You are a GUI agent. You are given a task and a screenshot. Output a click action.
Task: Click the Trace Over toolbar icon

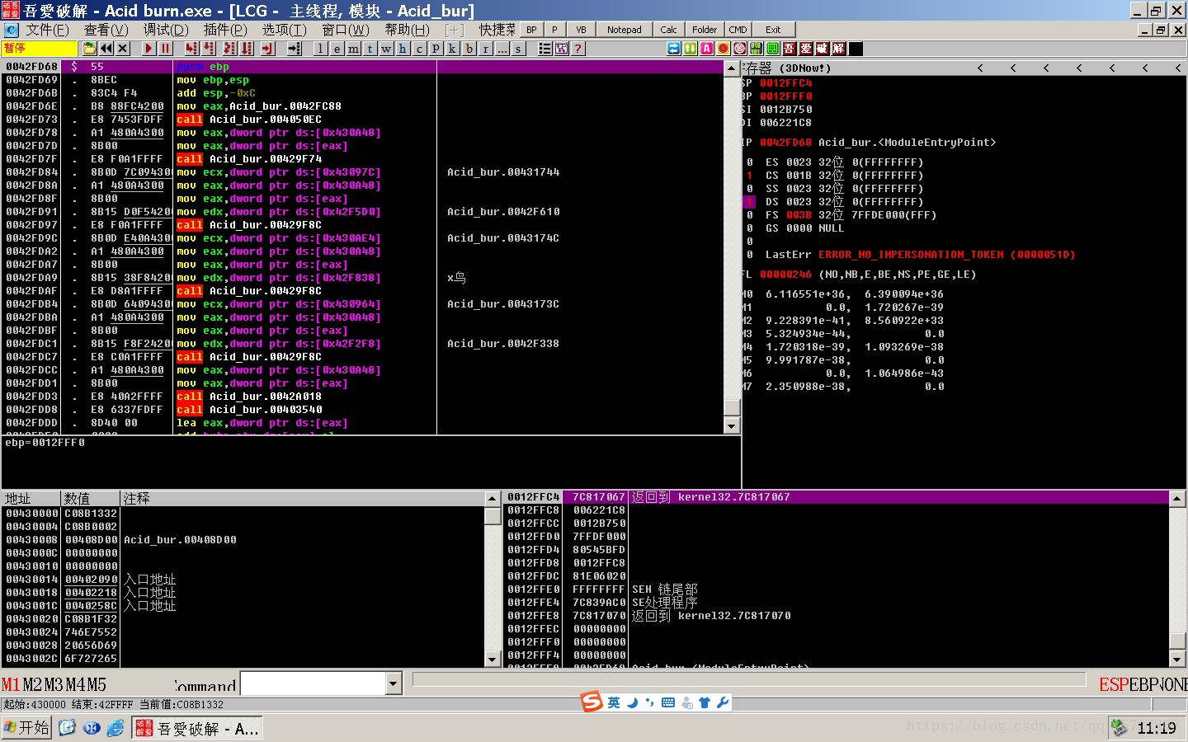pos(247,49)
